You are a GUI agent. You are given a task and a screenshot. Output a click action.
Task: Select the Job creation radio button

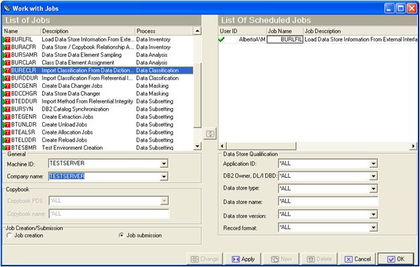tap(9, 235)
